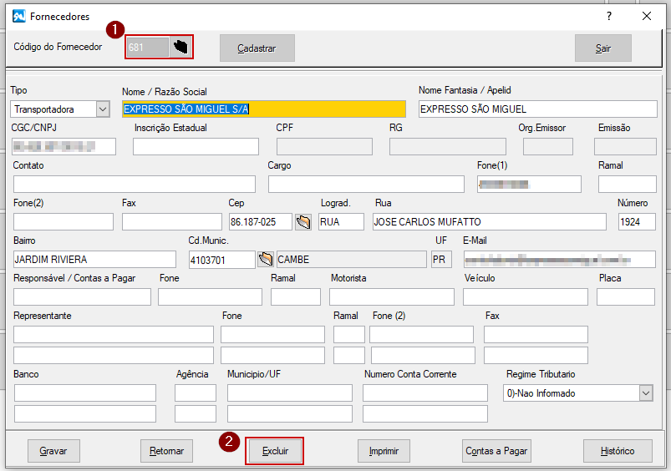Screen dimensions: 671x471
Task: Click the E-Mail field
Action: 559,259
